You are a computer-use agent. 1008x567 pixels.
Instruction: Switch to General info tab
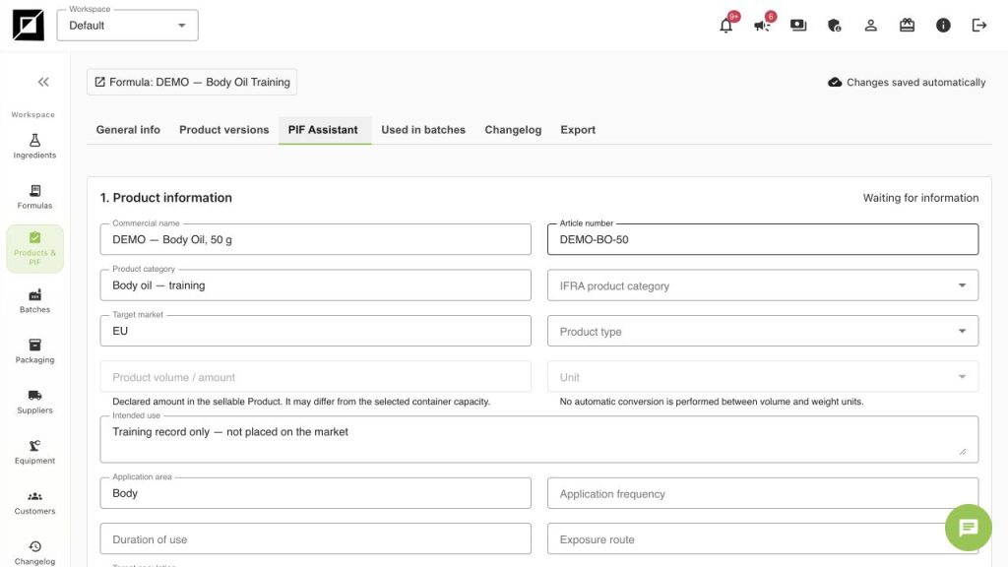[x=128, y=130]
